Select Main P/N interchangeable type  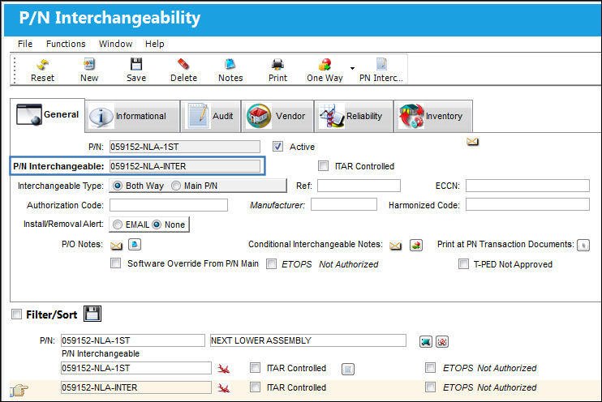pos(176,186)
